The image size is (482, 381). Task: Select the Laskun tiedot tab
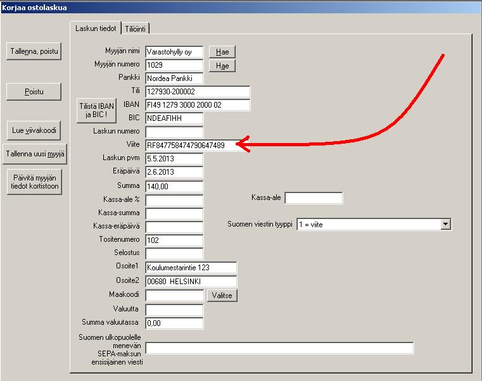pyautogui.click(x=96, y=28)
